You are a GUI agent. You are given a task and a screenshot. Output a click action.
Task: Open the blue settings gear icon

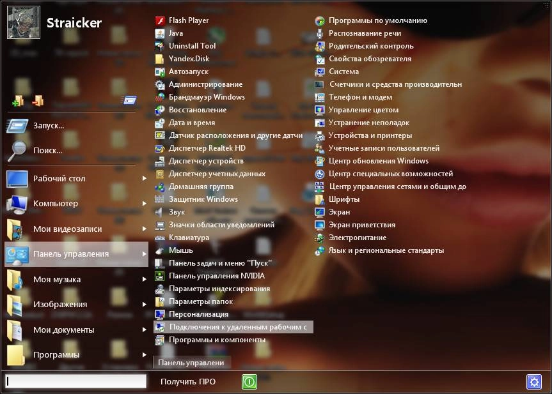click(534, 382)
